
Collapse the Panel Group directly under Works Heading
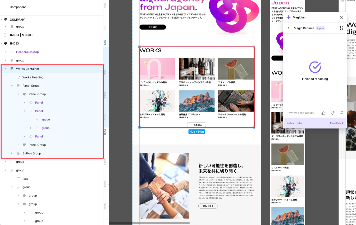tap(12, 86)
